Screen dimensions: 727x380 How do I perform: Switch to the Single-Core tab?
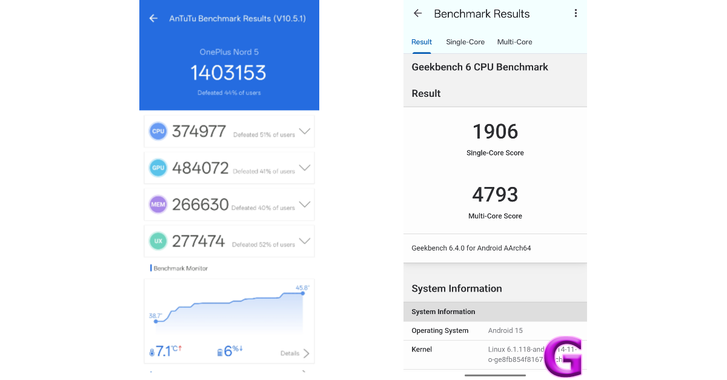(x=465, y=42)
